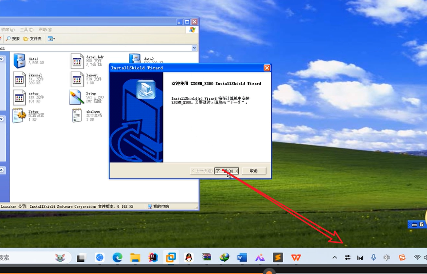Click 下一步 (N) in the InstallShield Wizard
The width and height of the screenshot is (427, 274).
[x=227, y=171]
